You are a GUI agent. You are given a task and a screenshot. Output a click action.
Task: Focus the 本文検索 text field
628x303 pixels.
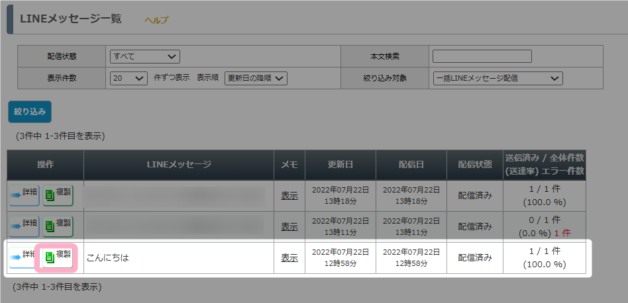tap(482, 56)
